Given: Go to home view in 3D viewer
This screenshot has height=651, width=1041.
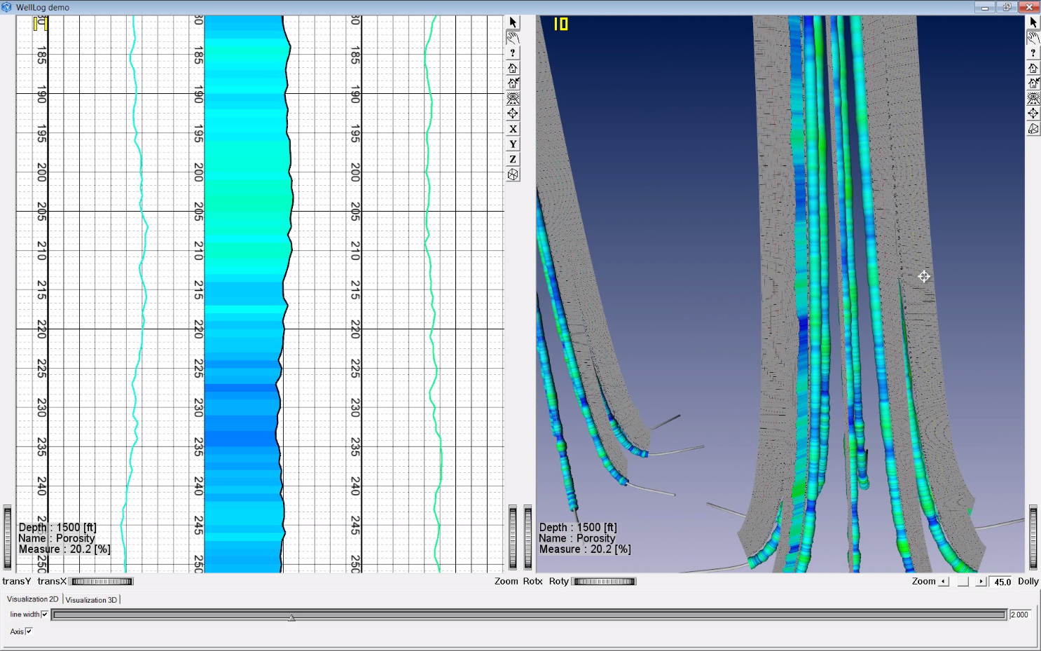Looking at the screenshot, I should (1033, 68).
